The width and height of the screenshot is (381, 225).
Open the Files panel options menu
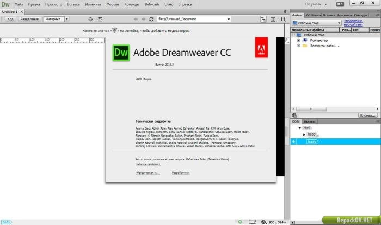coord(377,15)
